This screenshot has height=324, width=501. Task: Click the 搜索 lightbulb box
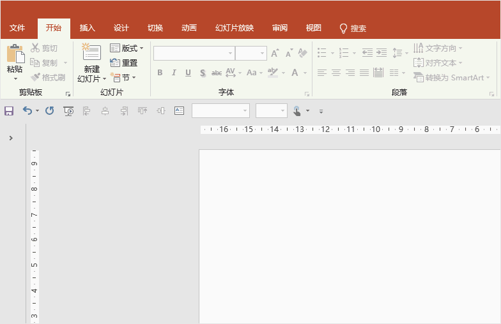click(353, 28)
